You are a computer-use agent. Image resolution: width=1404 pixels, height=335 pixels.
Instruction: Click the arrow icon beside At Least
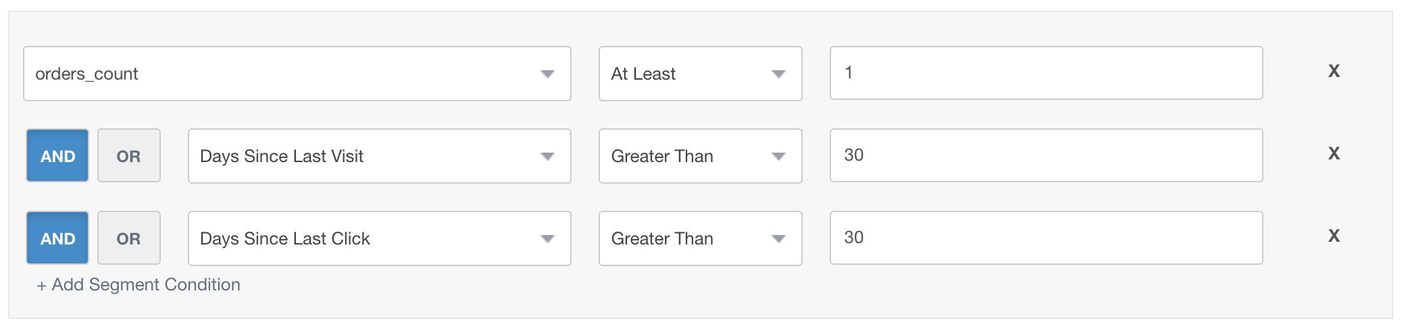click(778, 74)
